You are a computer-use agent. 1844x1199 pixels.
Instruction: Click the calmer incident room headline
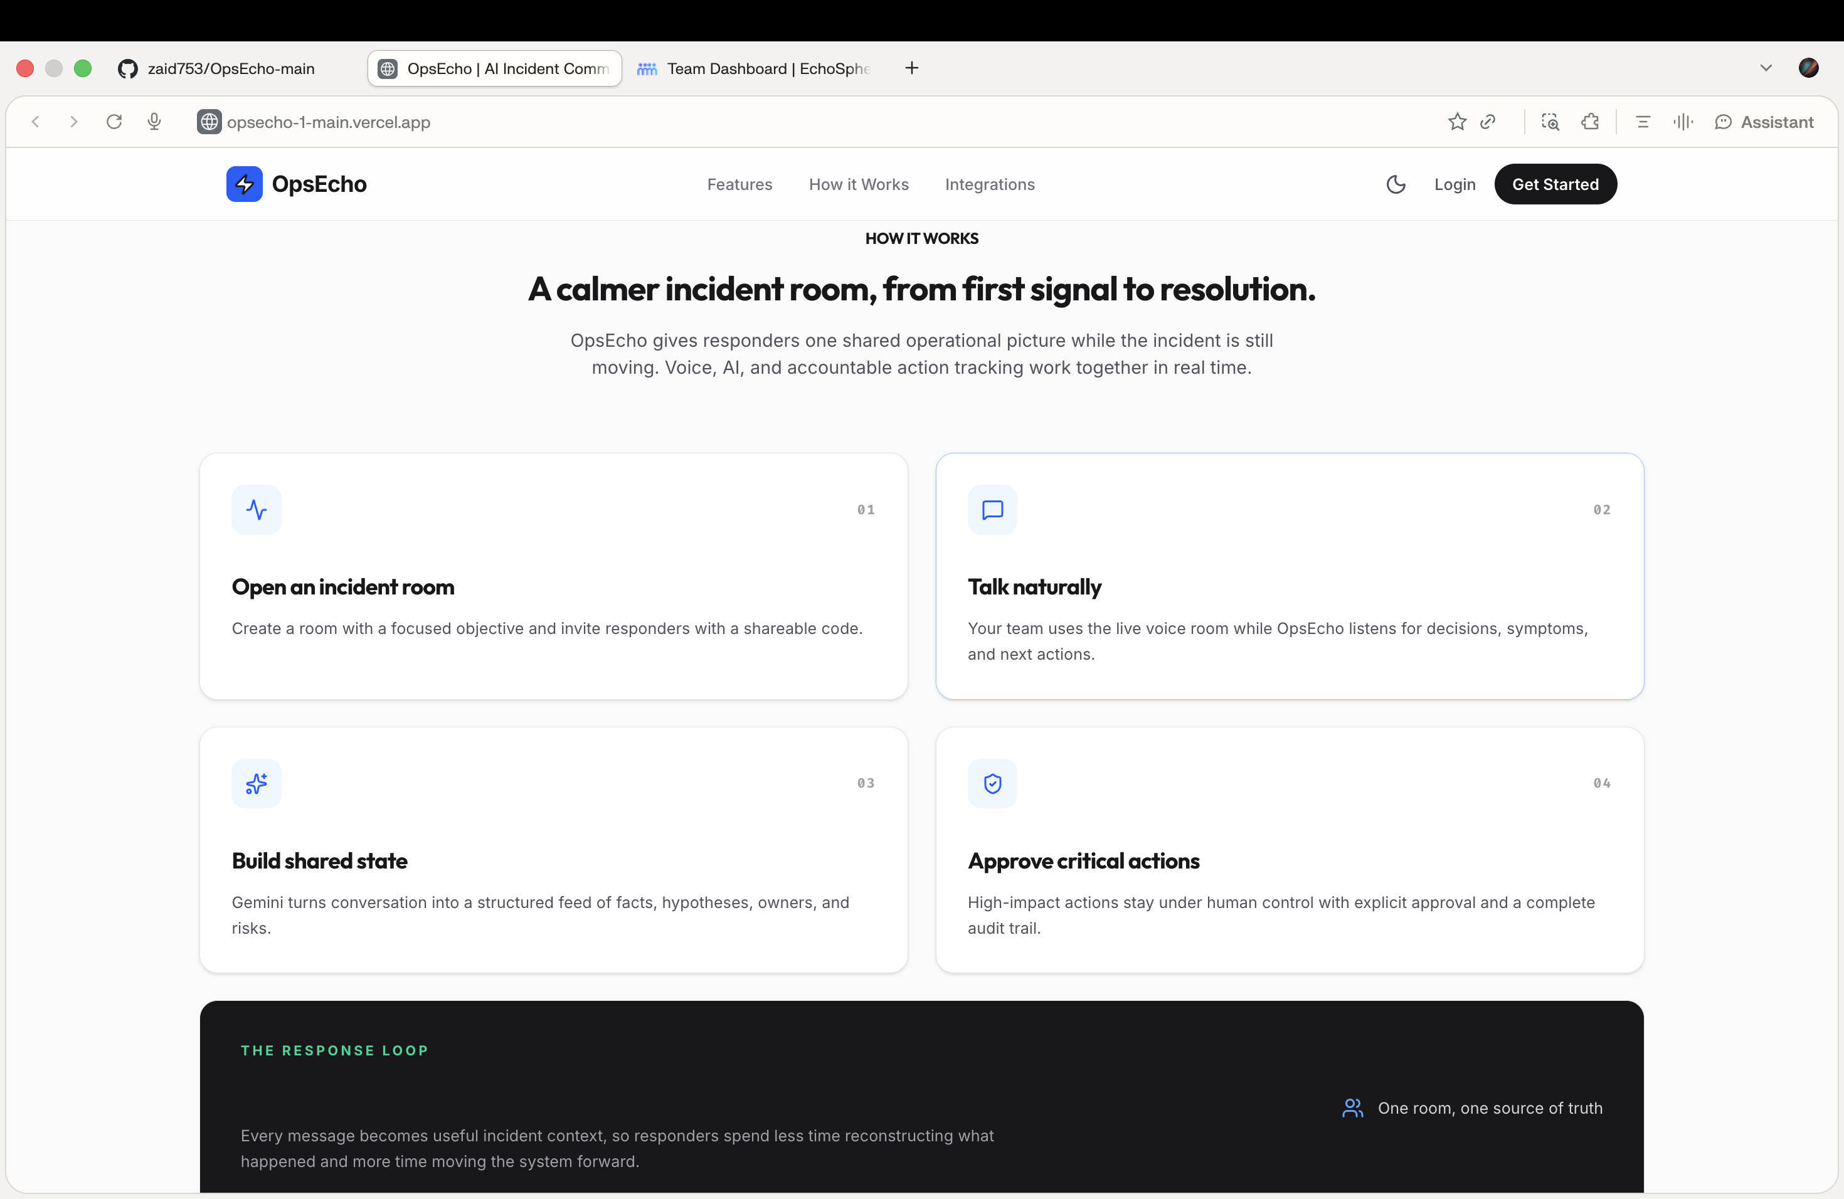921,290
